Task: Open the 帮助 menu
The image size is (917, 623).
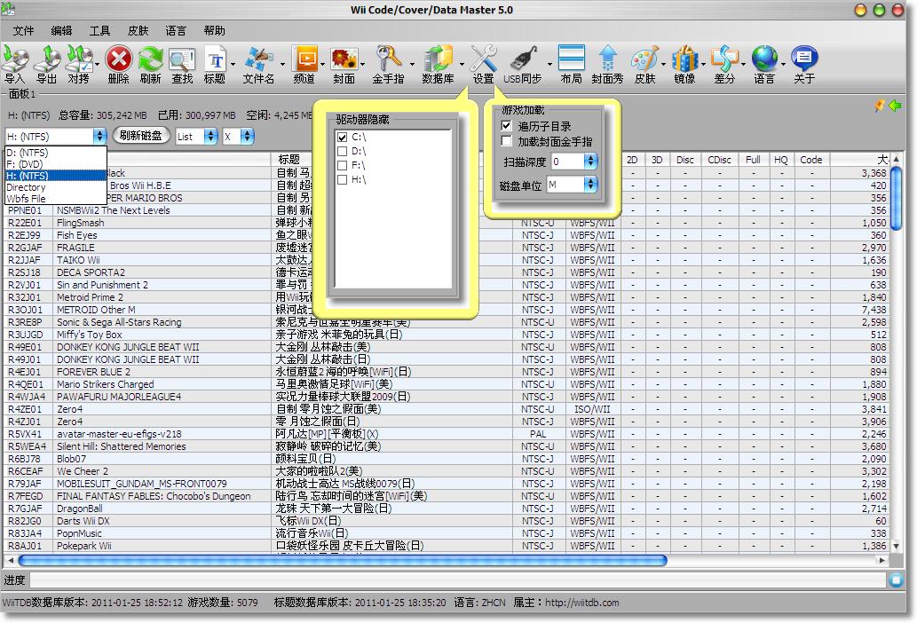Action: pyautogui.click(x=214, y=30)
